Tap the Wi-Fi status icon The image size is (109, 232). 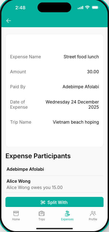point(88,7)
